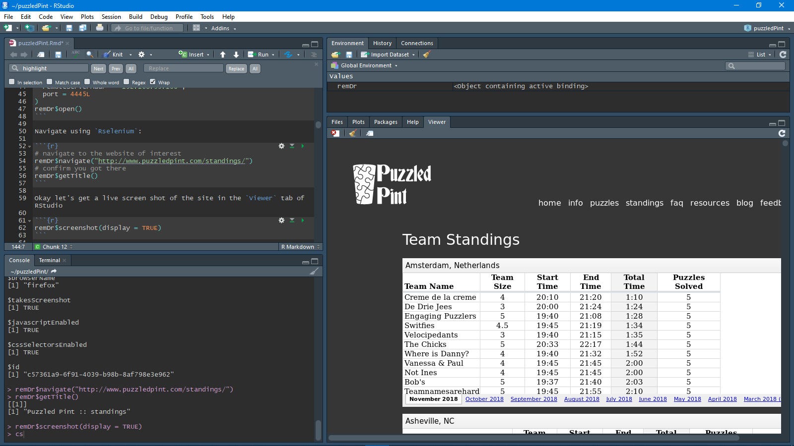
Task: Click the Next find button
Action: click(98, 68)
